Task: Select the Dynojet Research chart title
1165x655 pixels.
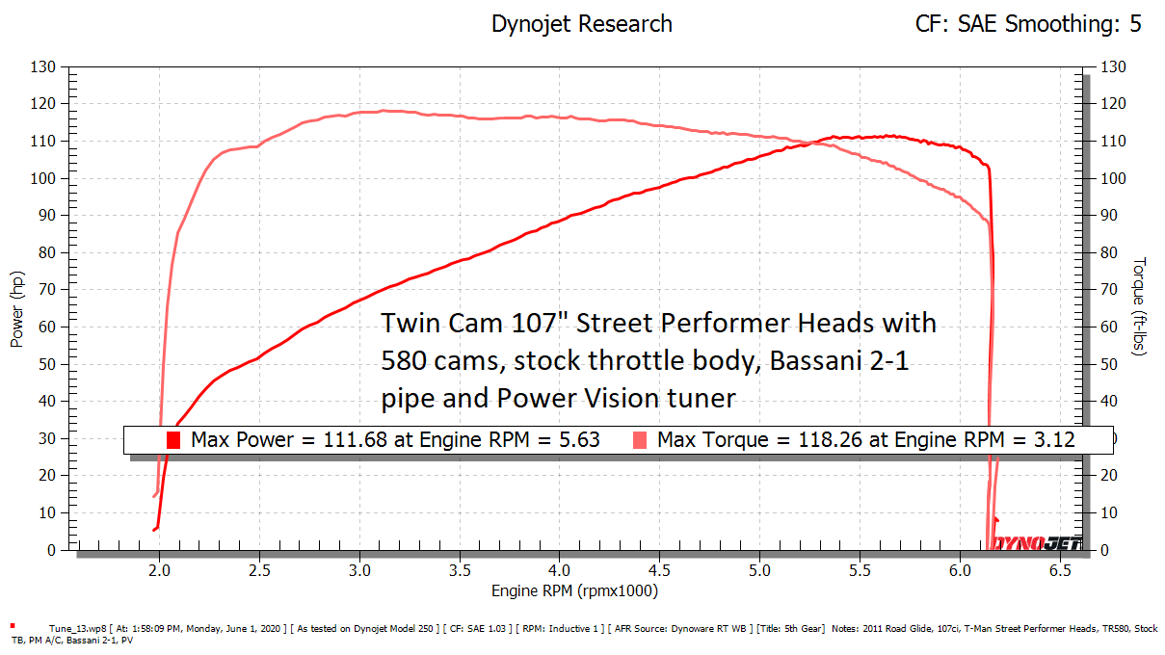Action: [582, 24]
